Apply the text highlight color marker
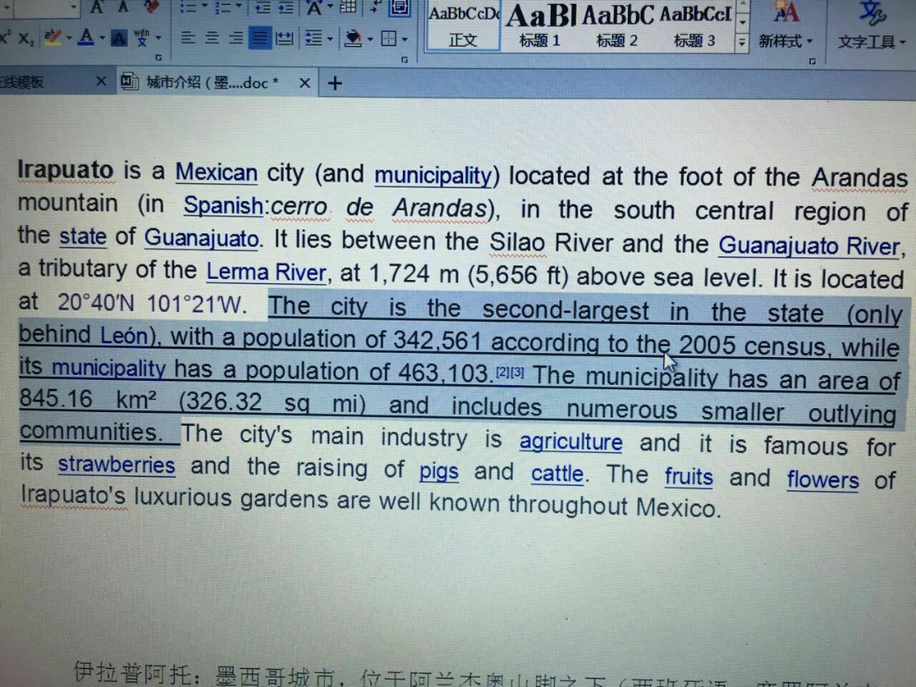916x687 pixels. coord(53,38)
